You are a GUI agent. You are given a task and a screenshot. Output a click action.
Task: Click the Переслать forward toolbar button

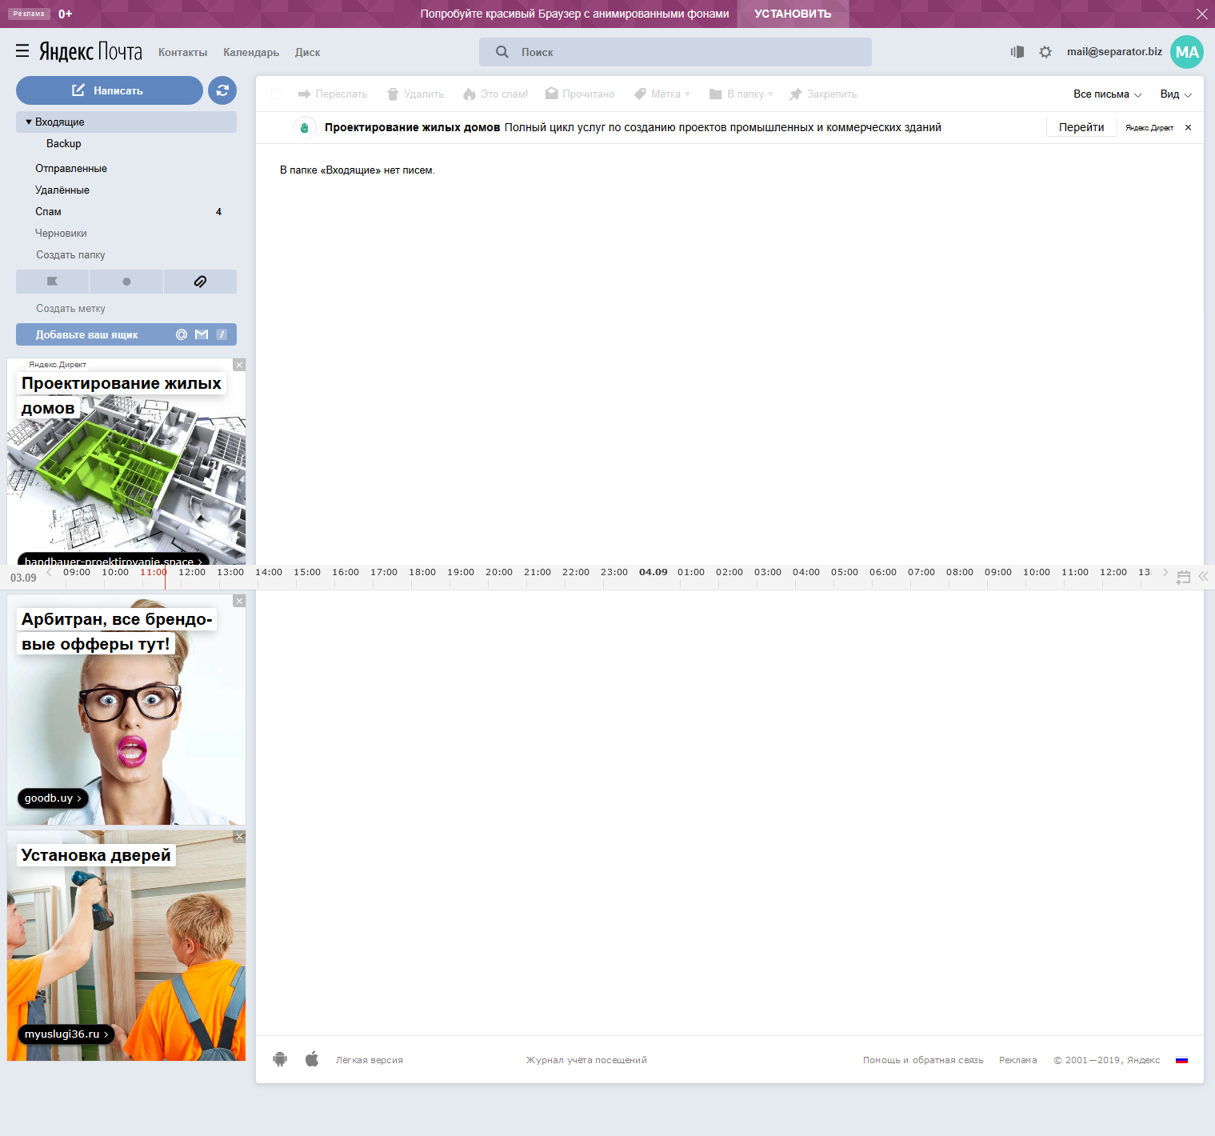[x=333, y=94]
